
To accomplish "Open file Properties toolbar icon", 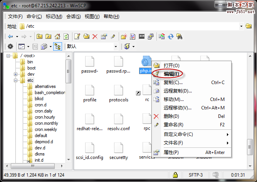I will pos(104,36).
